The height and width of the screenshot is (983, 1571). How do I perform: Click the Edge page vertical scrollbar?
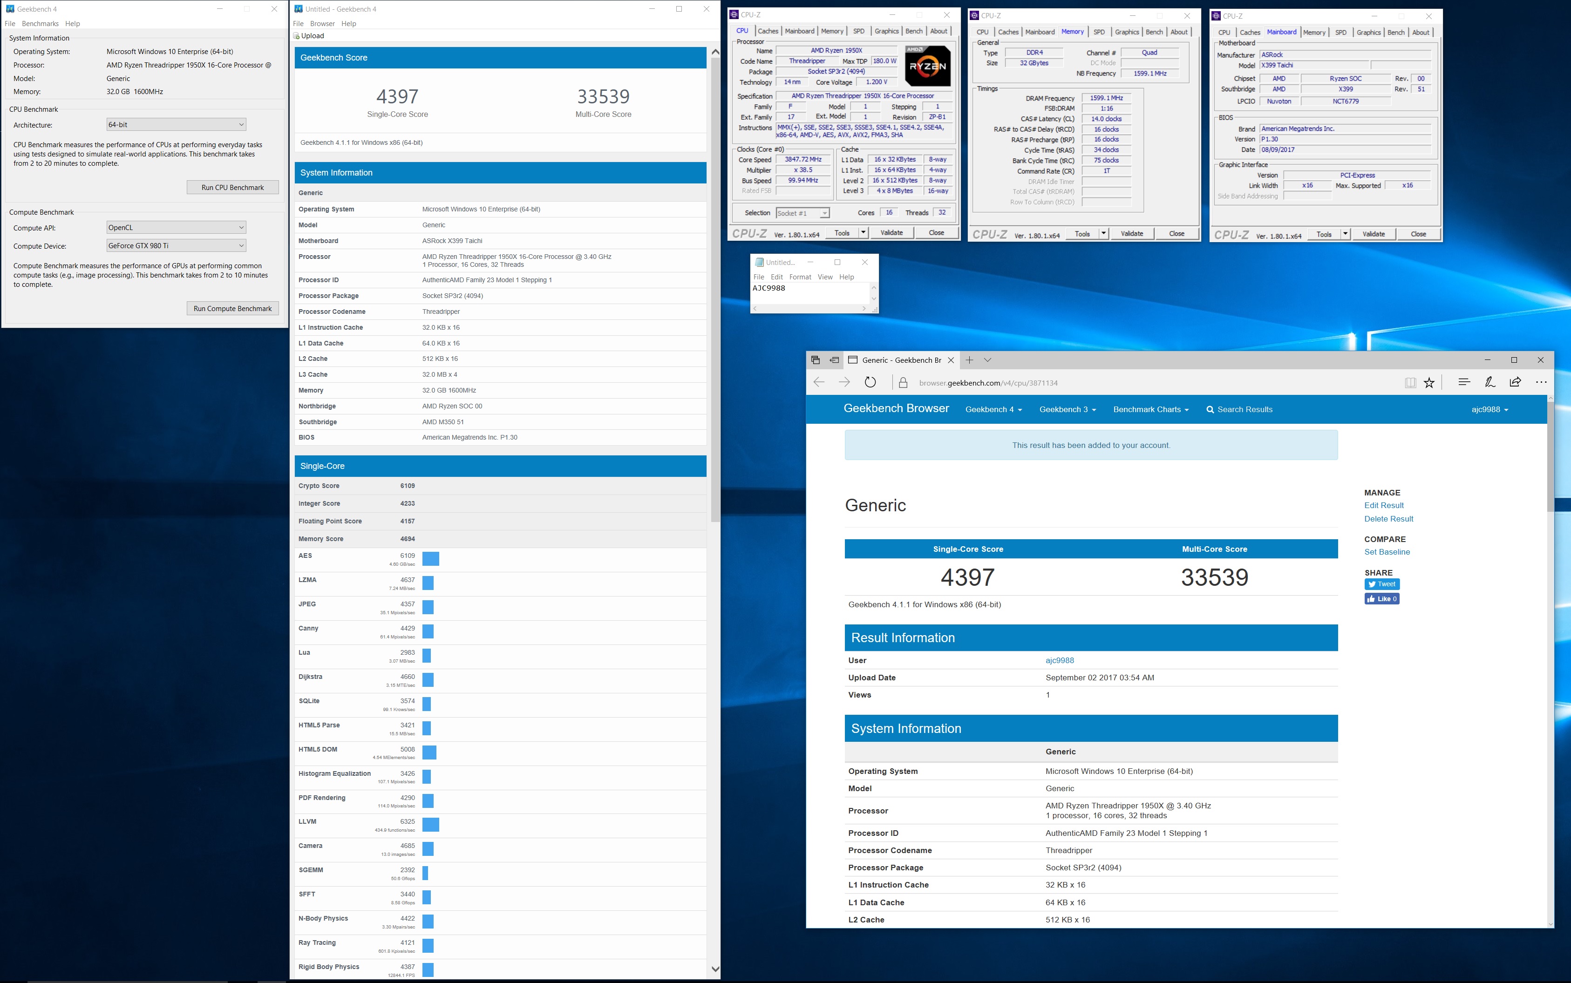coord(1550,456)
